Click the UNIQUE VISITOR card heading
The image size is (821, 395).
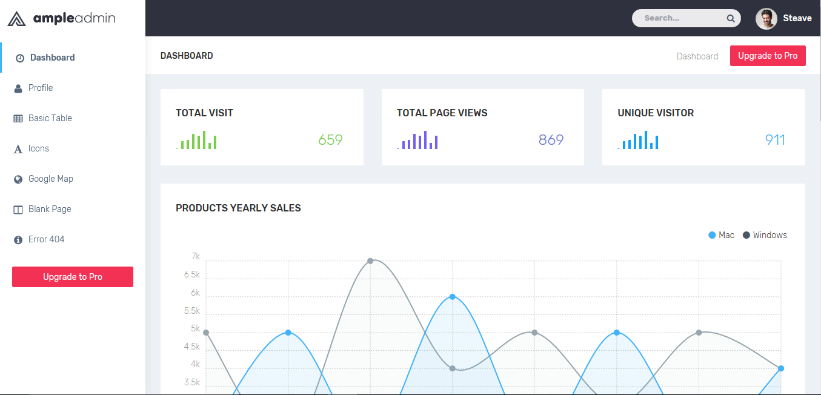click(656, 113)
